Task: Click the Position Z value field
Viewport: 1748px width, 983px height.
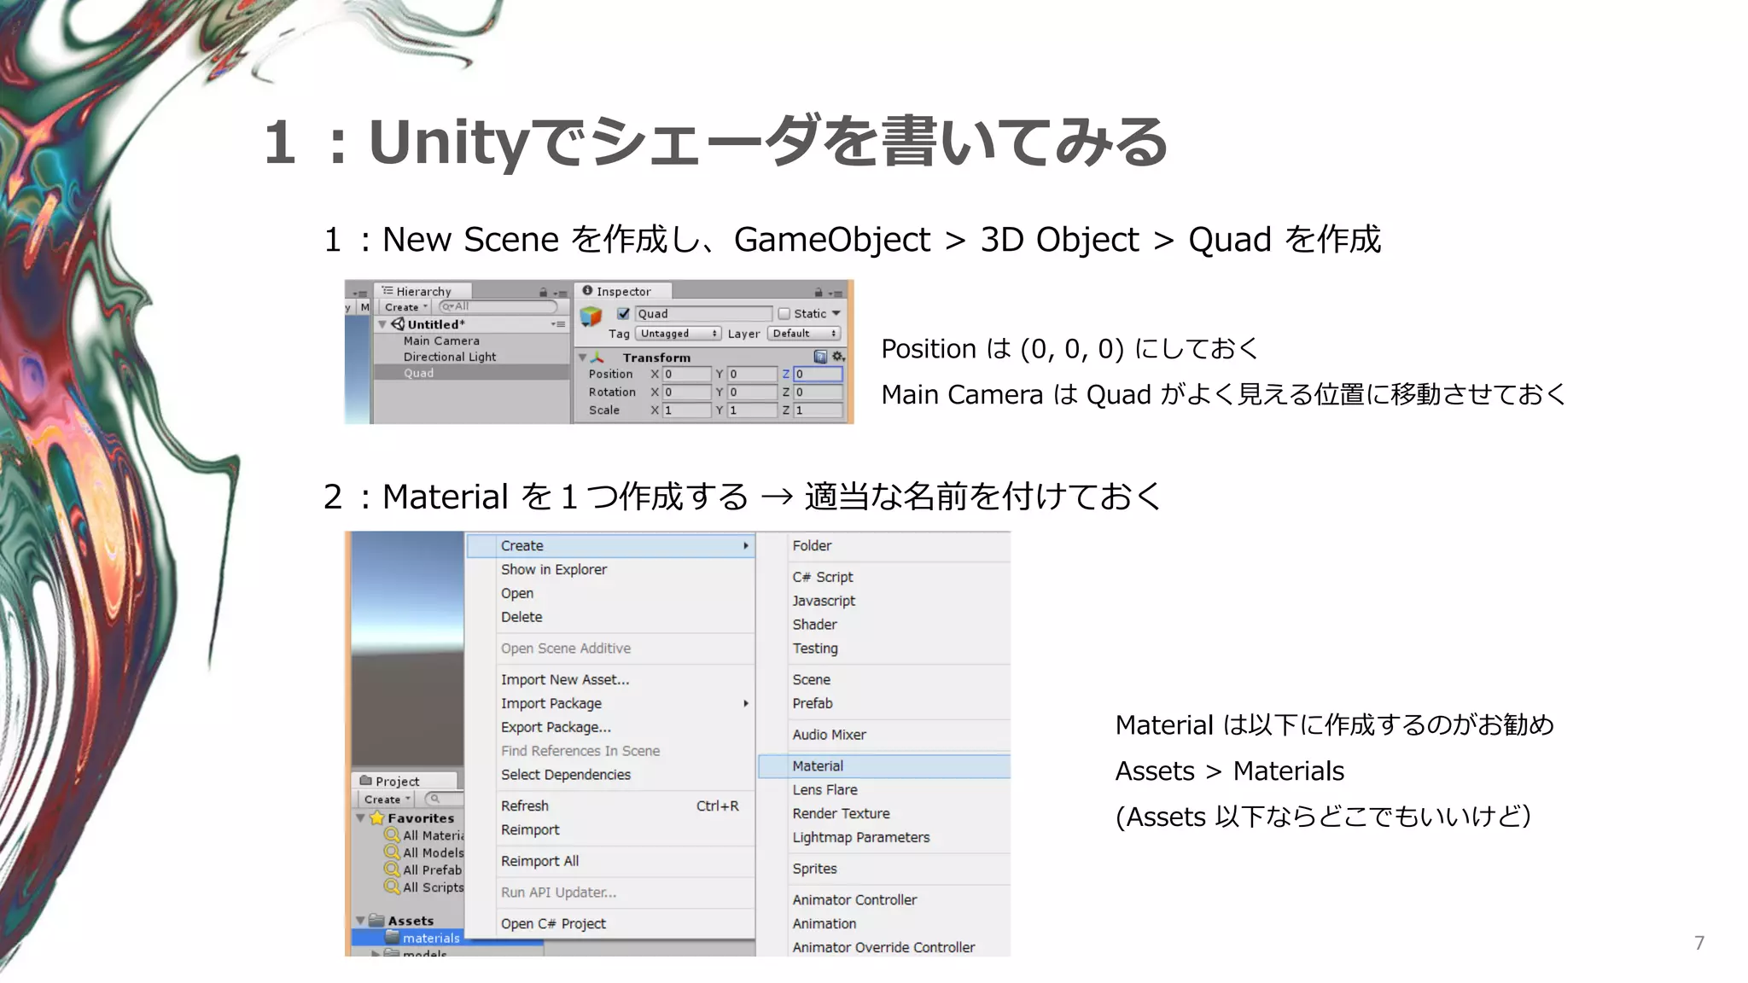Action: 818,374
